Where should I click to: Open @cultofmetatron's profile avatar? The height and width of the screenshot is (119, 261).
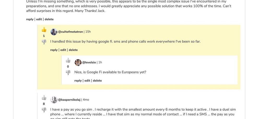click(54, 32)
